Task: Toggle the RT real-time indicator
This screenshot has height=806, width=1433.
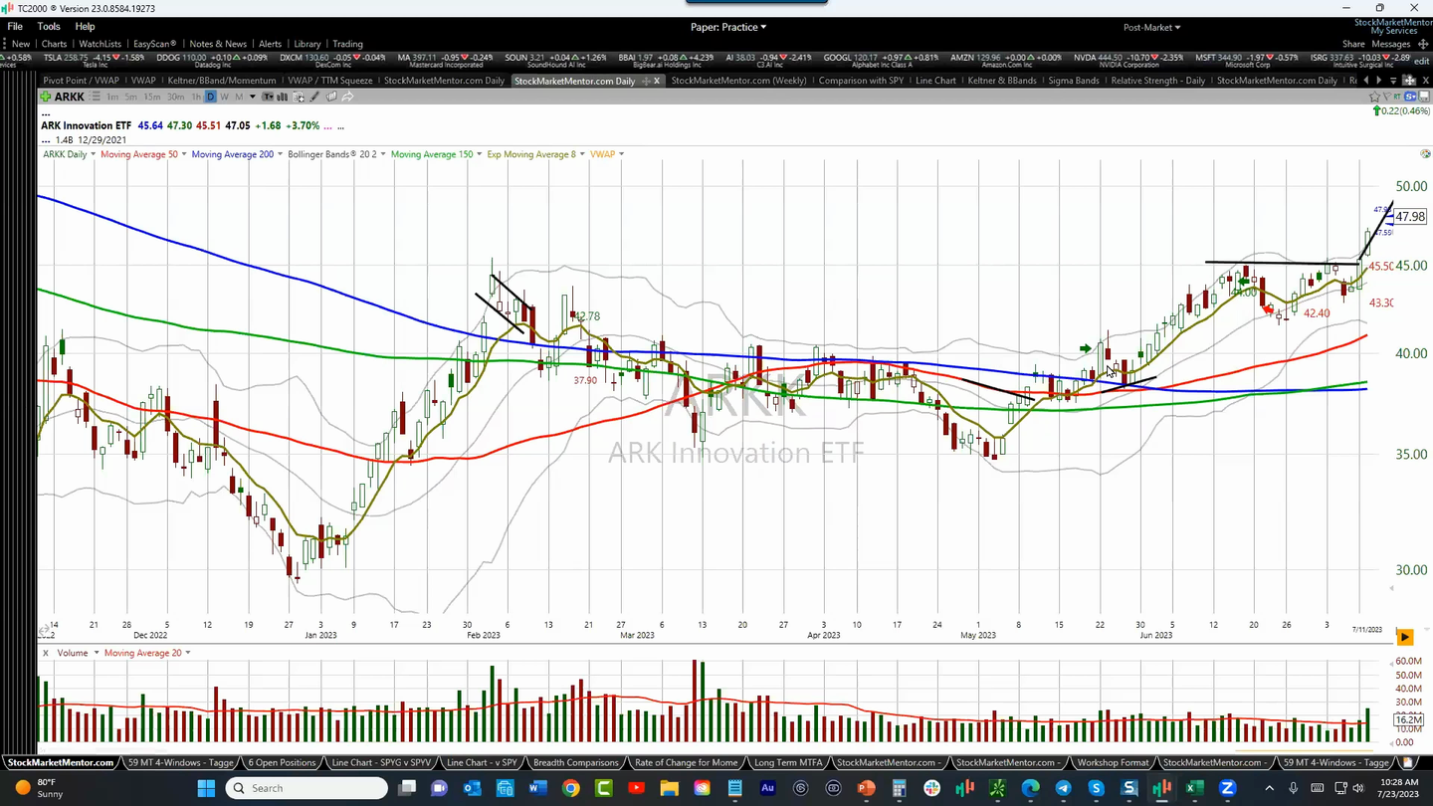Action: [1397, 97]
